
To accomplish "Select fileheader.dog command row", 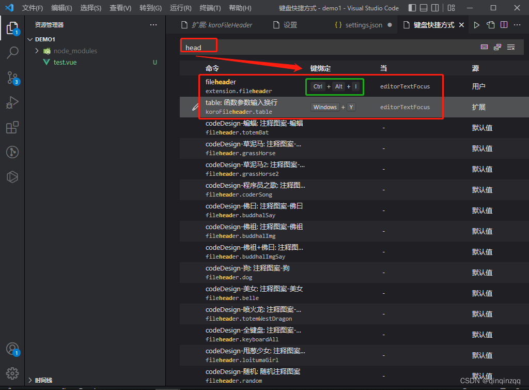I will point(354,273).
